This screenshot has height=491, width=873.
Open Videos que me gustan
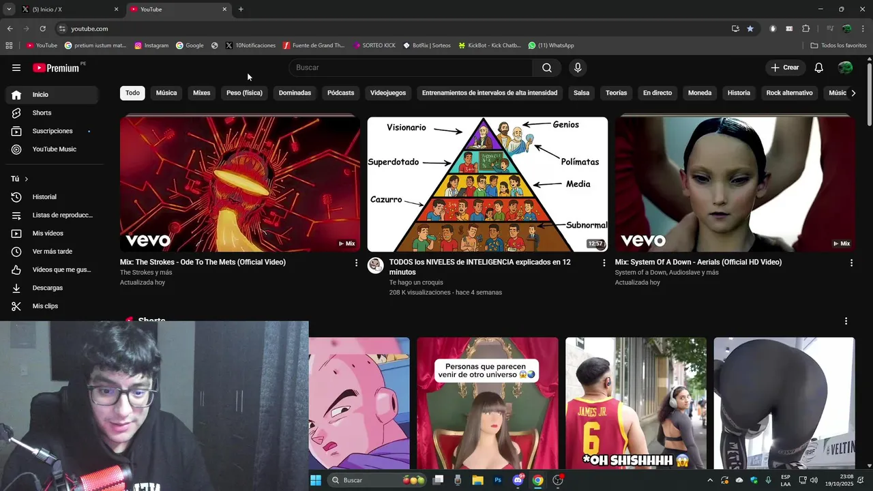(x=52, y=269)
